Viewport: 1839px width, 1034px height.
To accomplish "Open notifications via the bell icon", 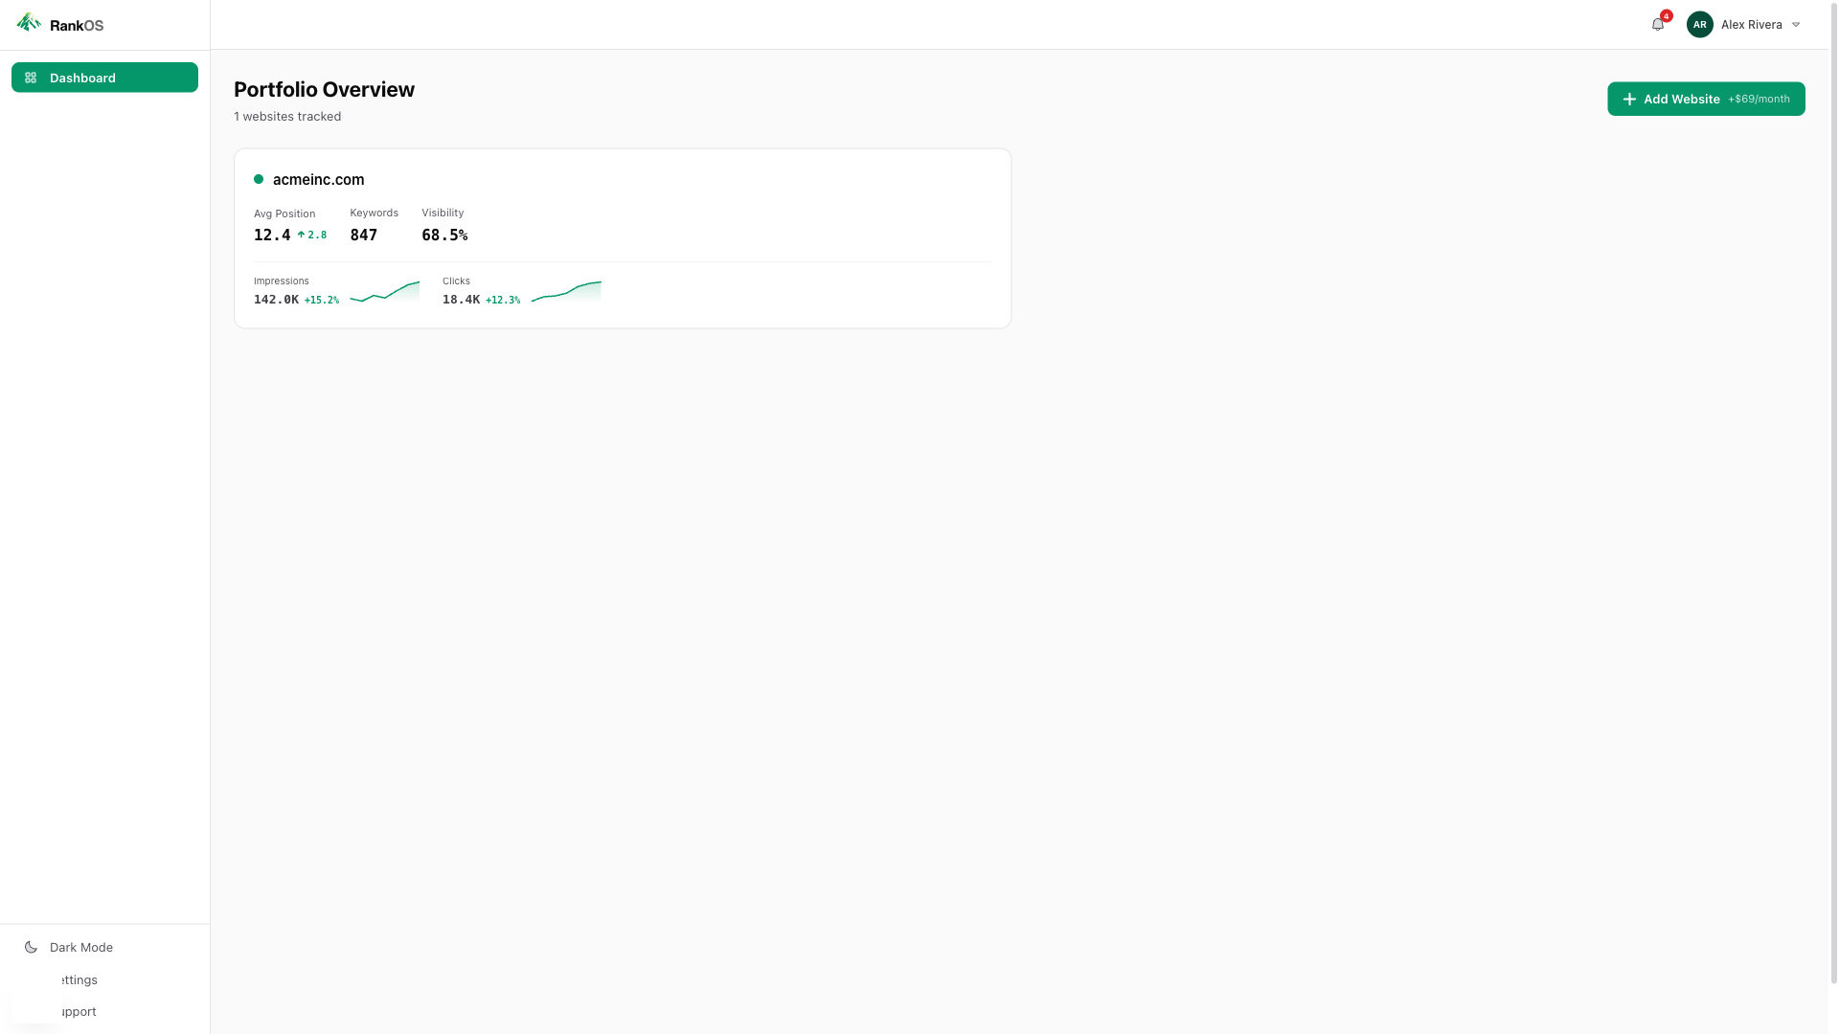I will [1657, 24].
